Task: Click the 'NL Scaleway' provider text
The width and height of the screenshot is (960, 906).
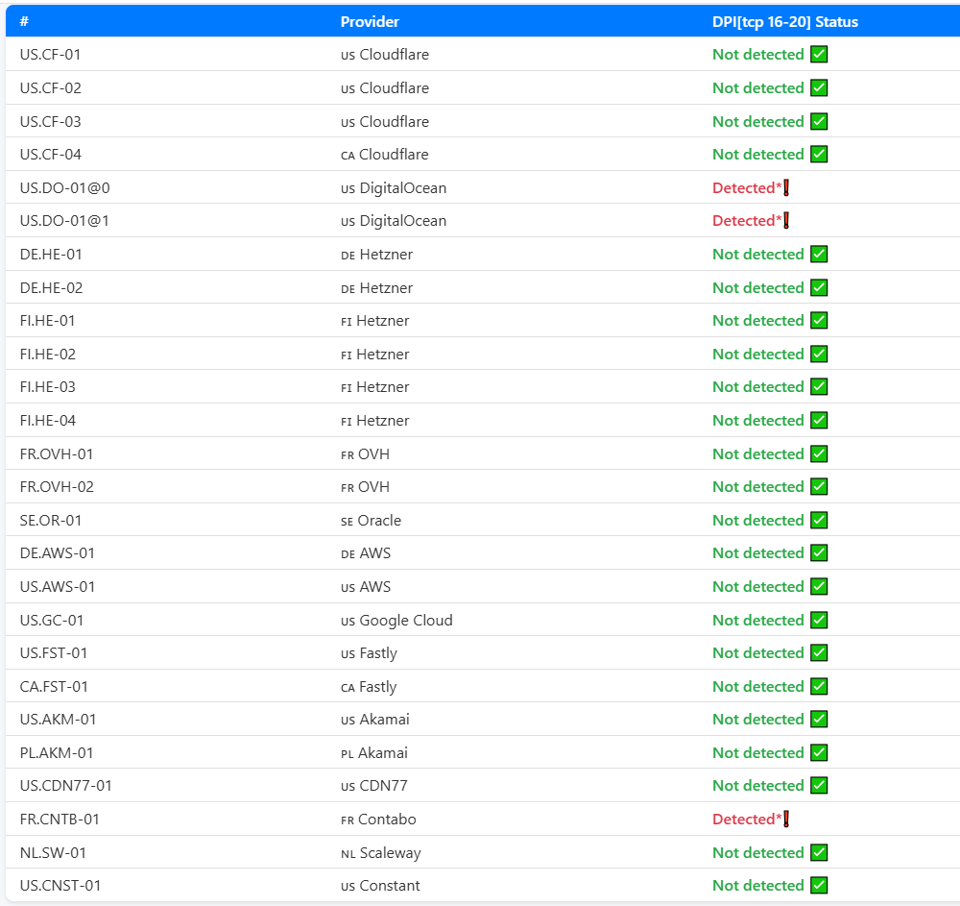Action: coord(381,853)
